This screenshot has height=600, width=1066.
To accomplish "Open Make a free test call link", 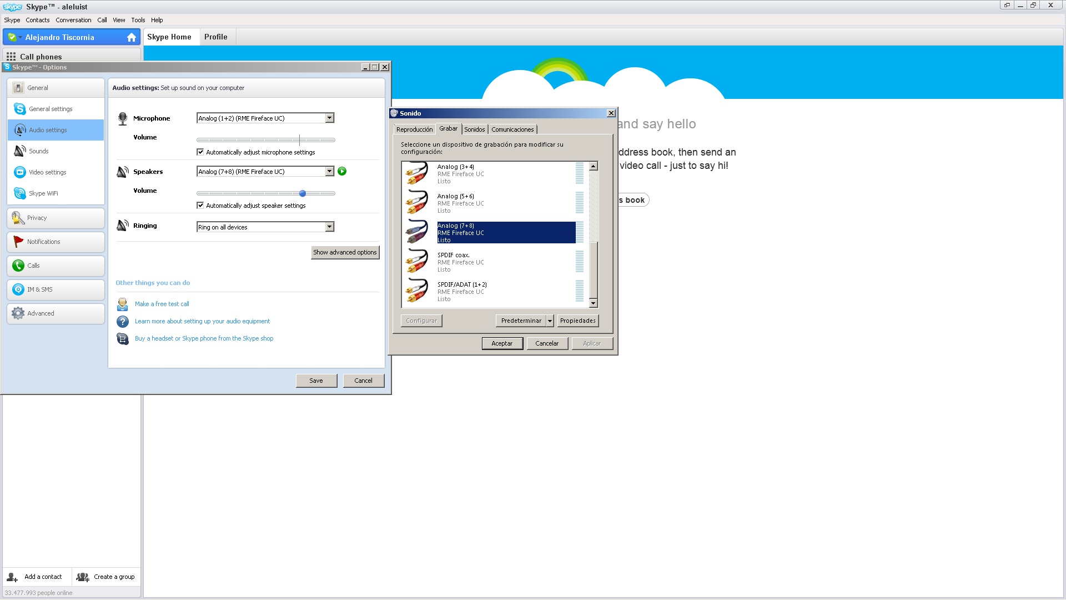I will (x=162, y=304).
